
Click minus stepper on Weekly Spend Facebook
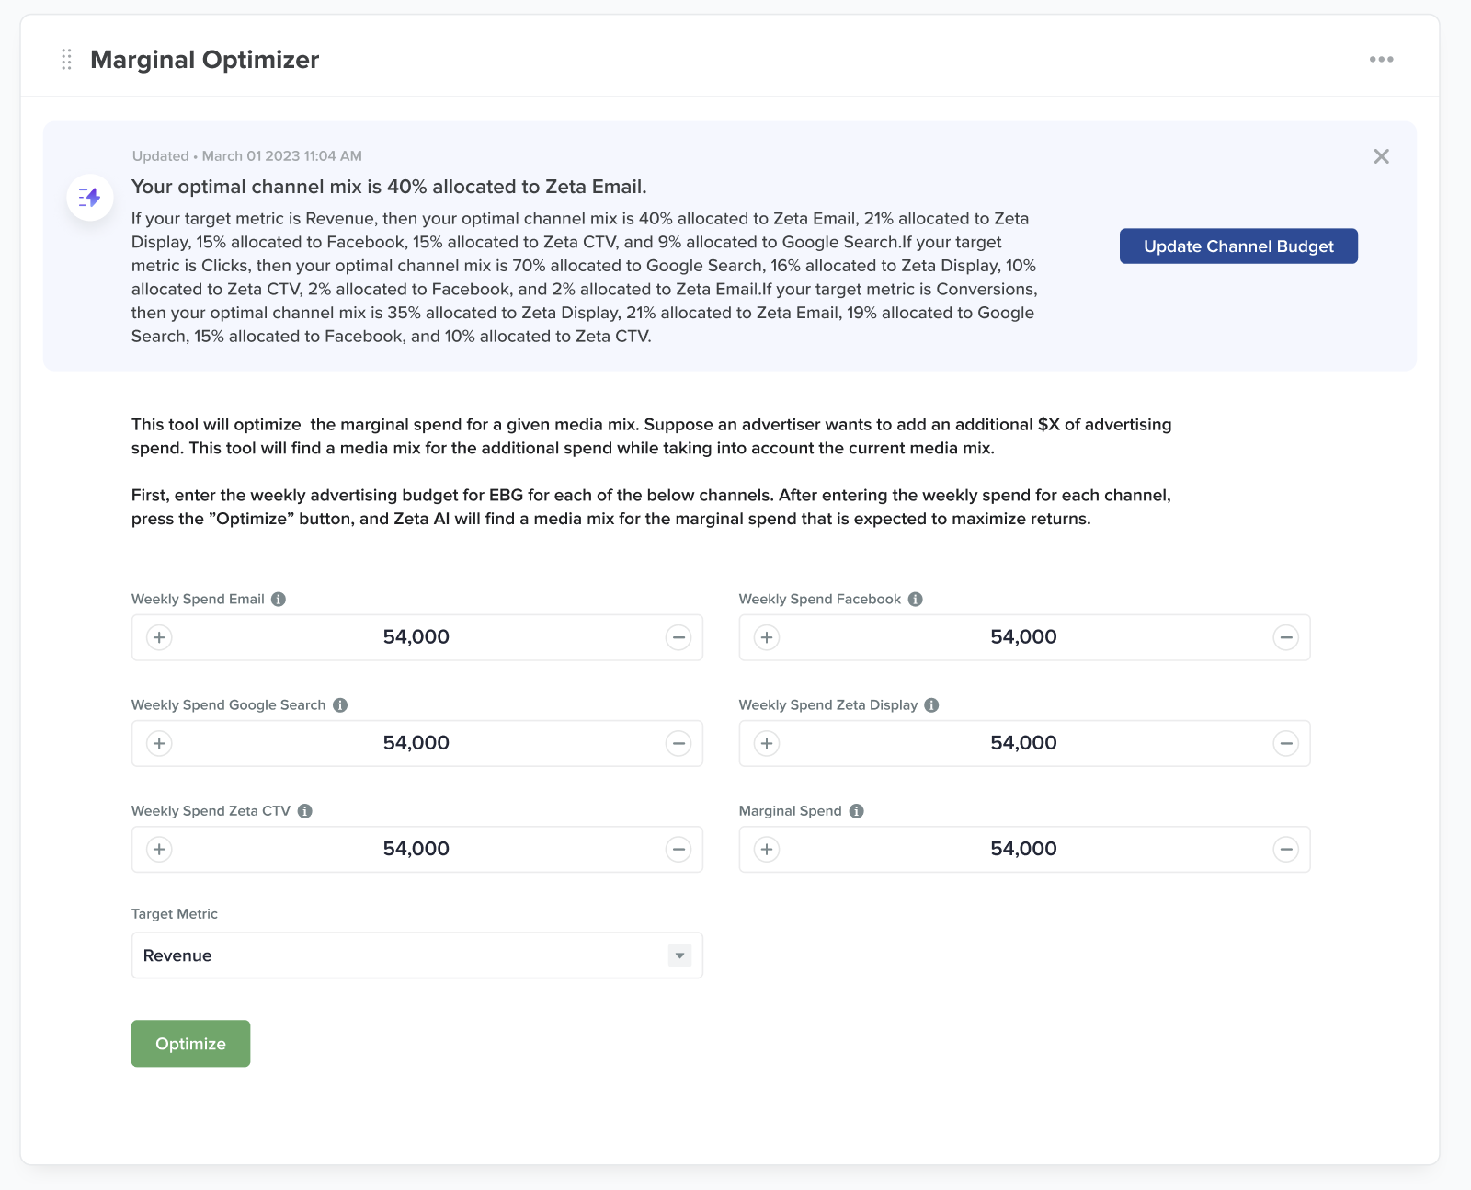(x=1285, y=637)
